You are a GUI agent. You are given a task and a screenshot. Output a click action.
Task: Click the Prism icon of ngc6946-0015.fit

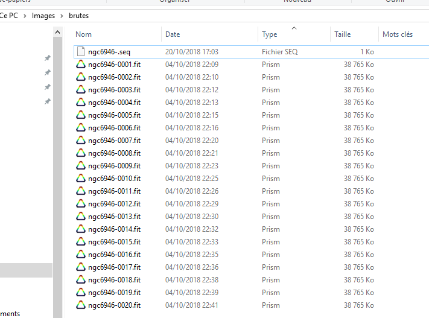click(x=81, y=241)
